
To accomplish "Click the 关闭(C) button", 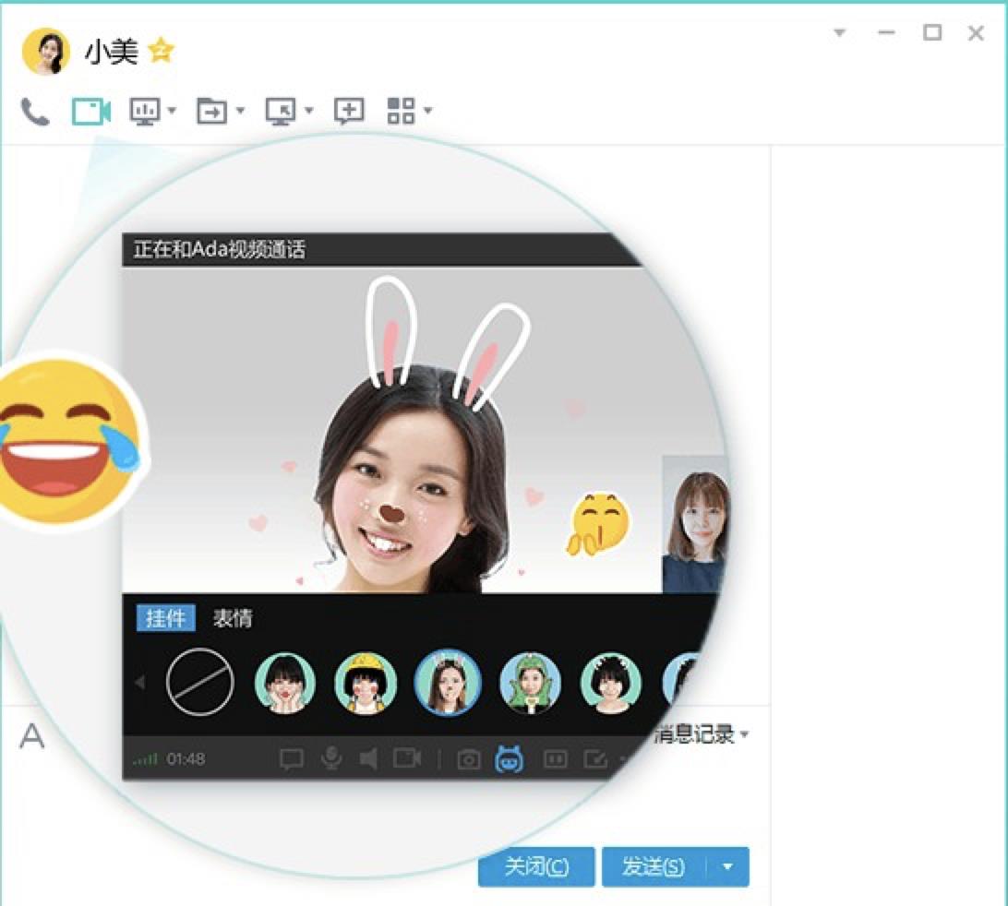I will click(x=535, y=866).
